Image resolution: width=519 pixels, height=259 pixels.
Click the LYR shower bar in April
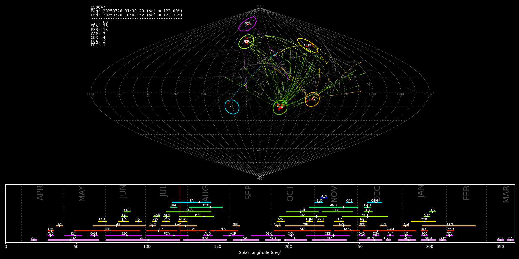click(51, 231)
